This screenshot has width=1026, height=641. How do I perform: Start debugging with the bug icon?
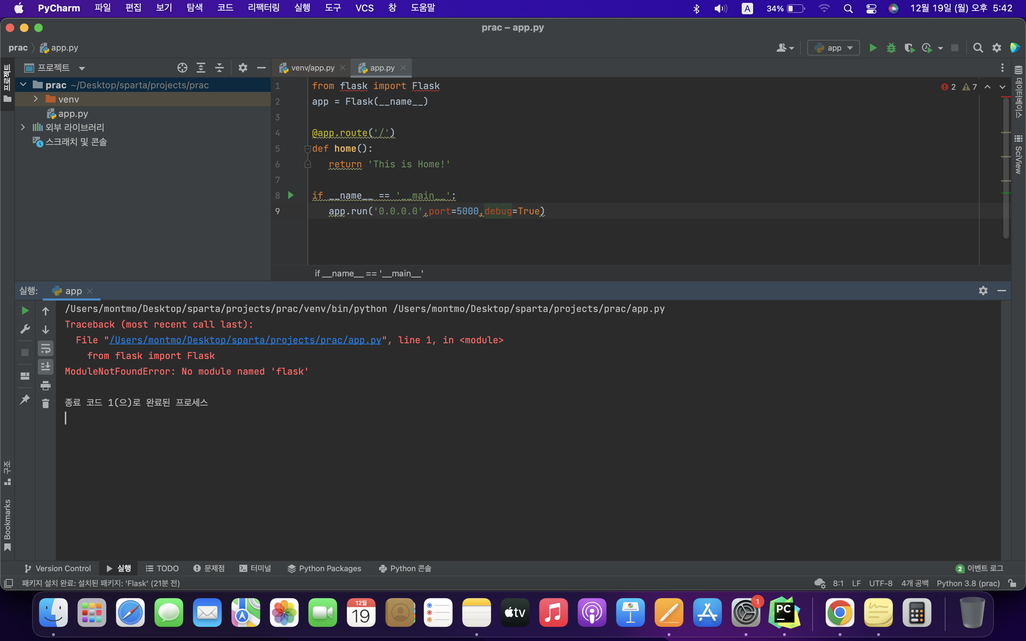pos(891,48)
